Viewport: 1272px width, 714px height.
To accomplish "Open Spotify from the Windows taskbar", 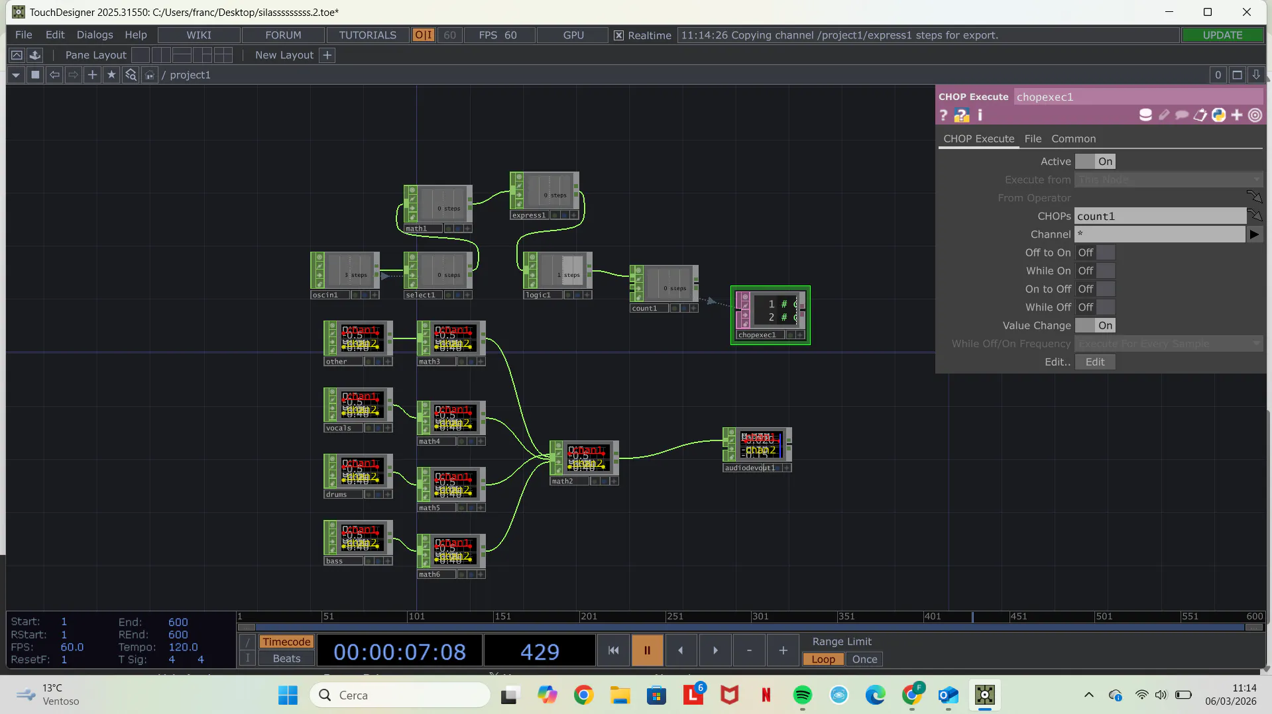I will (x=802, y=695).
